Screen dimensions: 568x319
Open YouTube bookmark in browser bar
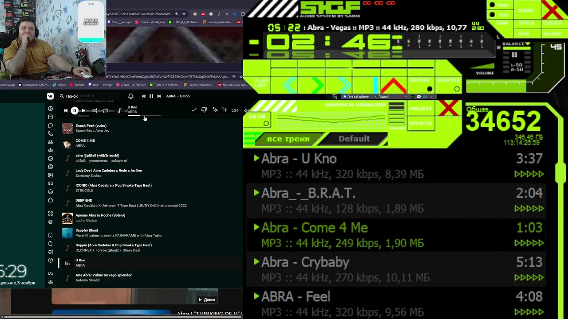tap(77, 85)
